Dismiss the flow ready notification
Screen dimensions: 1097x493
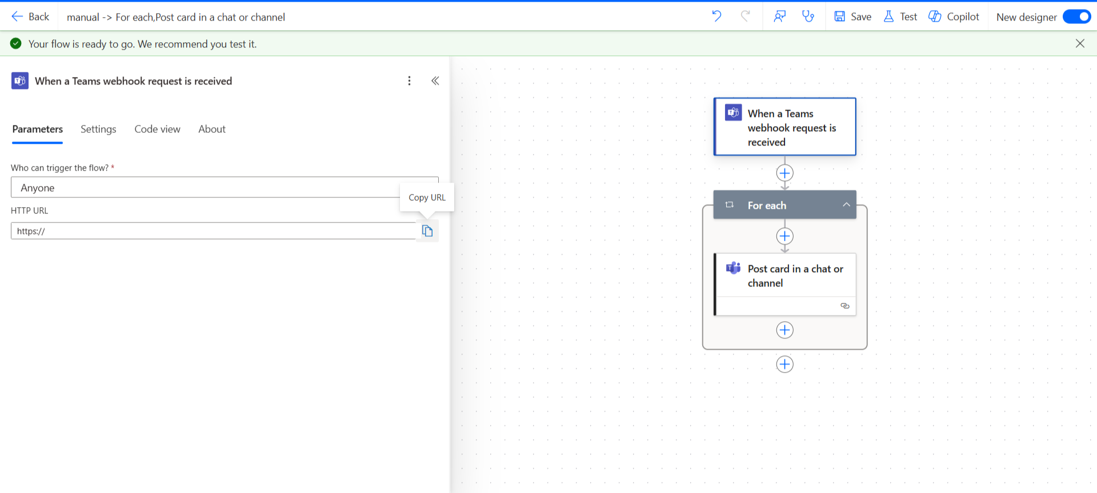(1080, 43)
